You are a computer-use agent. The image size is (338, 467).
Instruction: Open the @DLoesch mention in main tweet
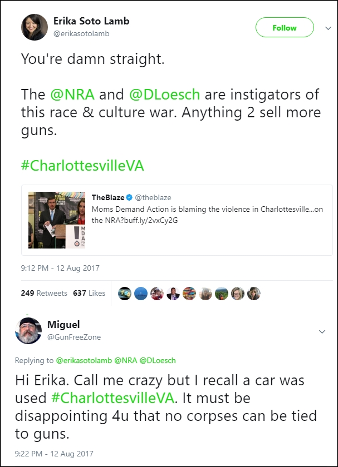pyautogui.click(x=164, y=95)
